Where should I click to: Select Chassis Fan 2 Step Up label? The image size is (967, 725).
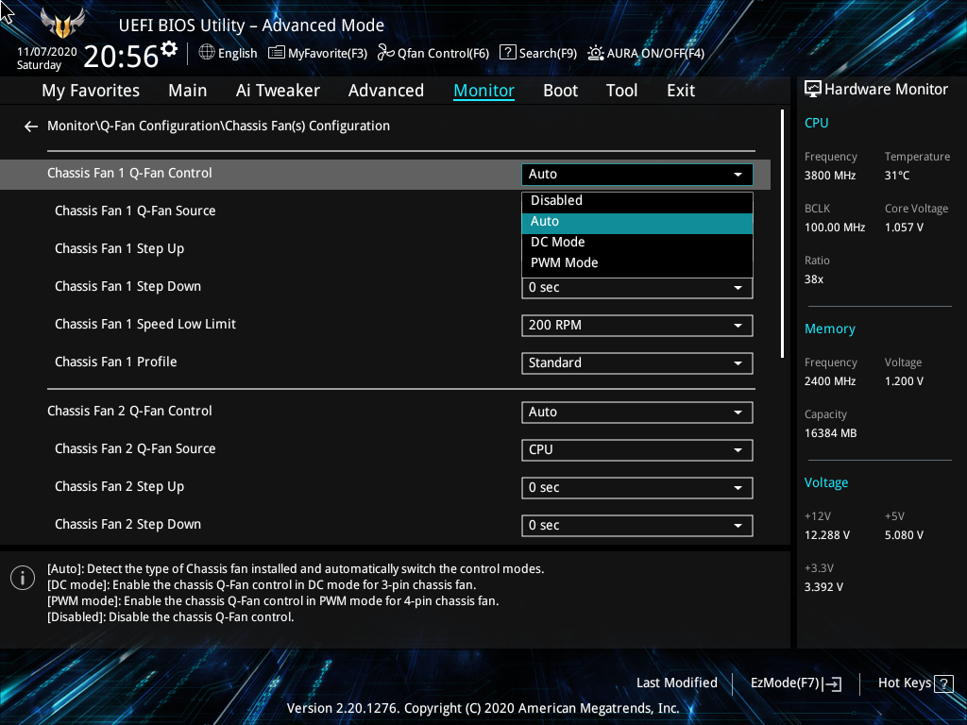[120, 487]
